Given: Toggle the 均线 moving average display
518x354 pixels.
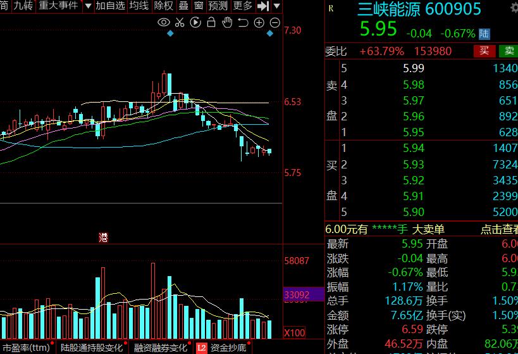Looking at the screenshot, I should (139, 6).
